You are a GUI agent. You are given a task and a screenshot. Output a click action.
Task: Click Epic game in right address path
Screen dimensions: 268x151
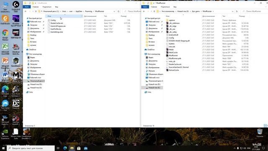click(x=196, y=11)
